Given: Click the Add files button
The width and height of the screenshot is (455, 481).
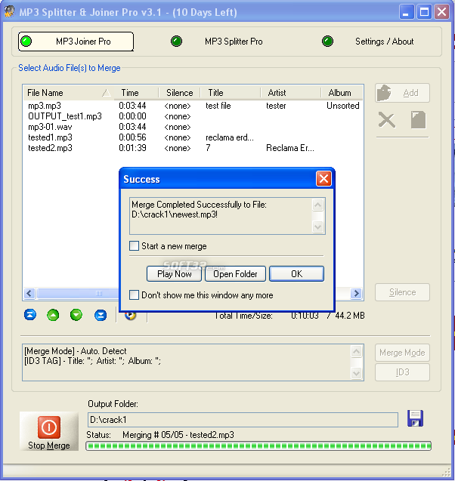Looking at the screenshot, I should (x=402, y=93).
